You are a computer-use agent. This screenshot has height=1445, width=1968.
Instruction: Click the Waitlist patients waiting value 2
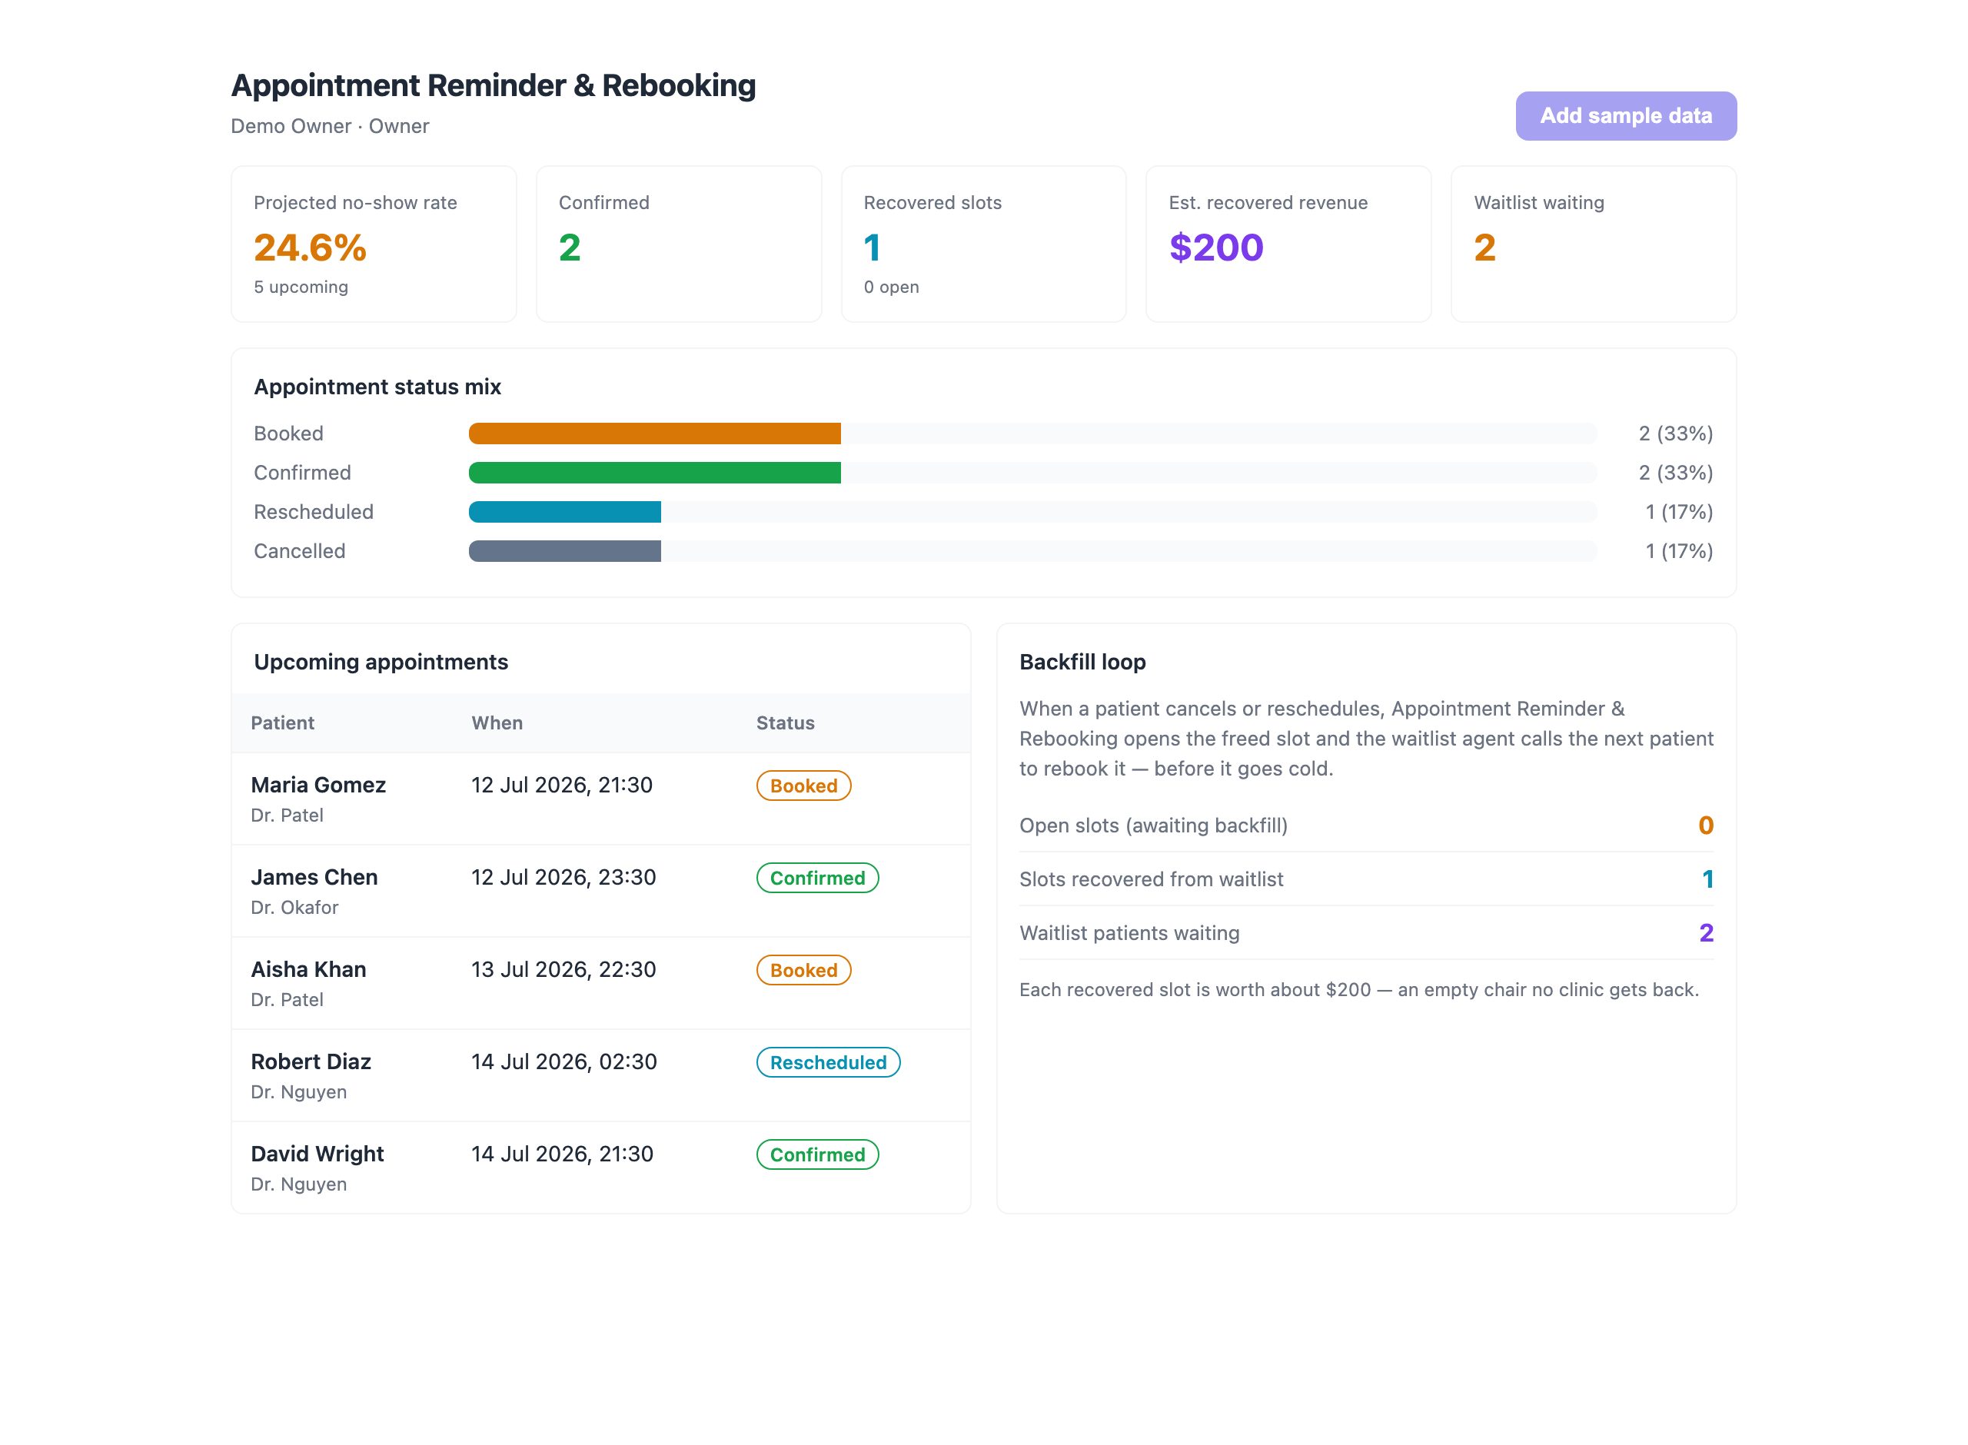pos(1706,932)
